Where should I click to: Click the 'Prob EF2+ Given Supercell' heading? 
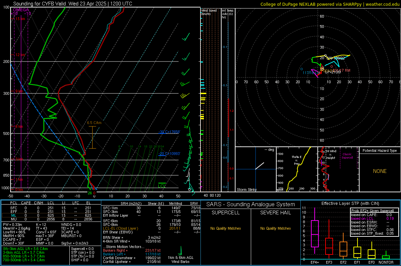372,211
